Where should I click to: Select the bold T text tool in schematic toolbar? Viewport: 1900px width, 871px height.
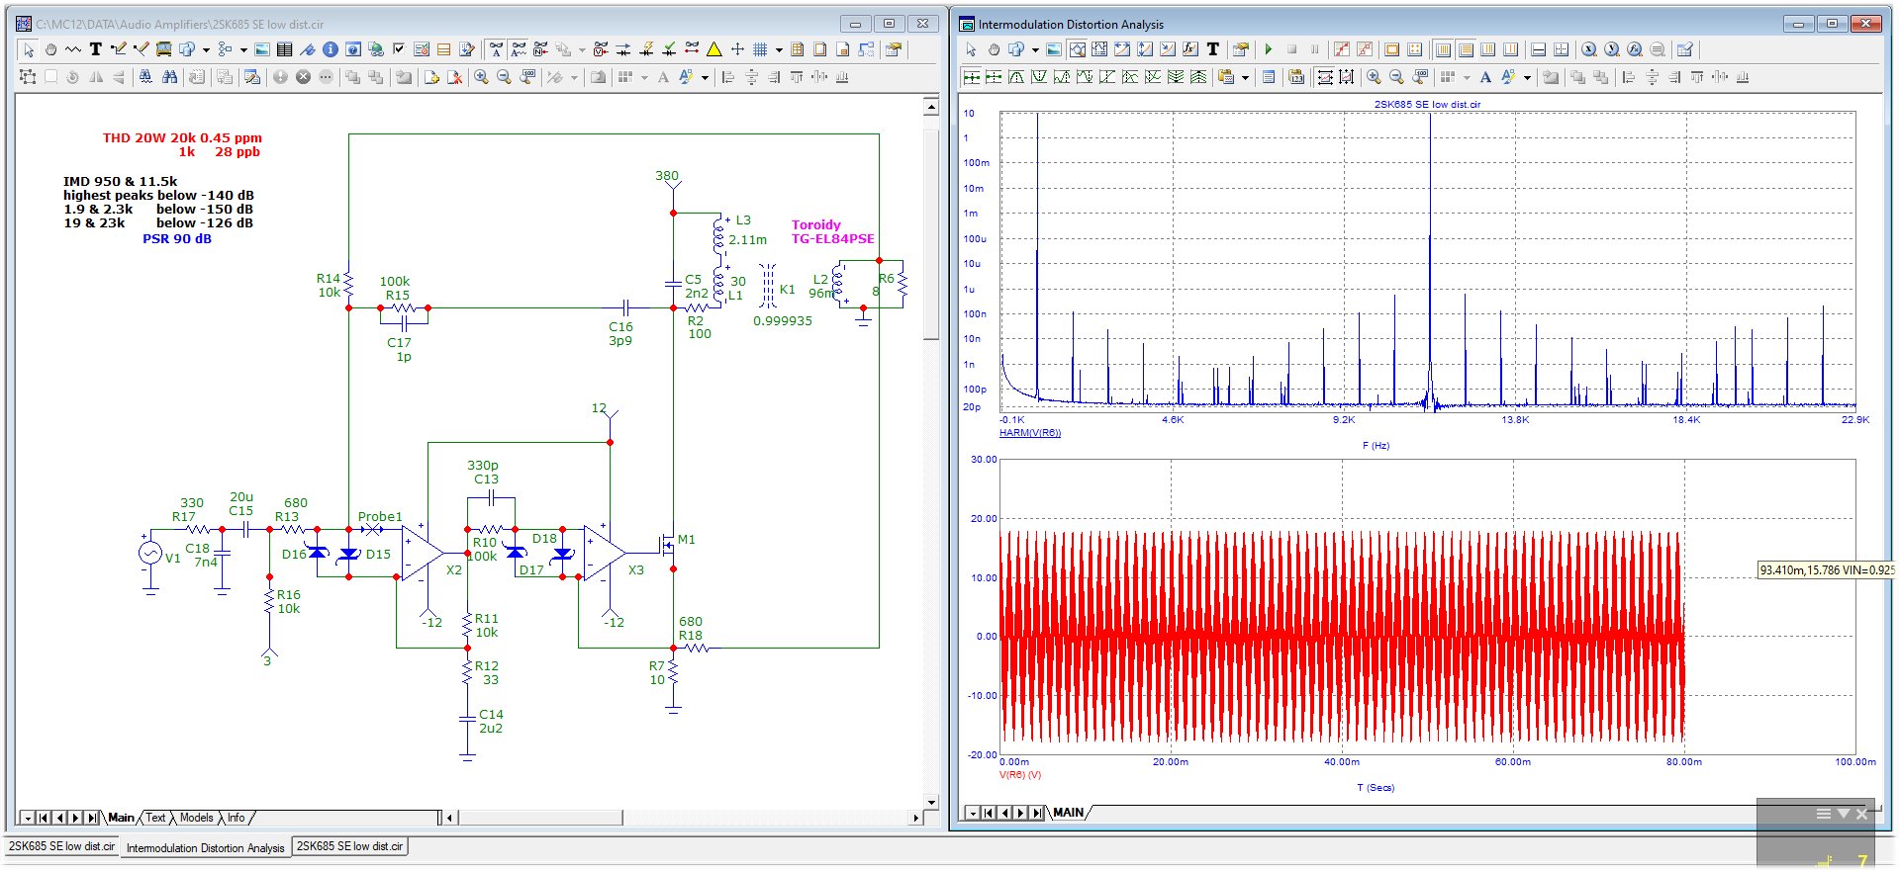click(x=96, y=49)
